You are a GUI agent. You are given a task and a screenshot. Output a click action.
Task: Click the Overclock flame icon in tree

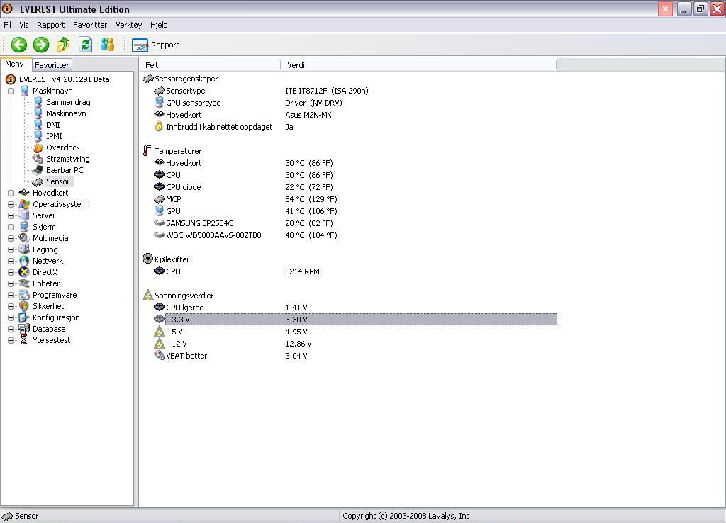38,147
